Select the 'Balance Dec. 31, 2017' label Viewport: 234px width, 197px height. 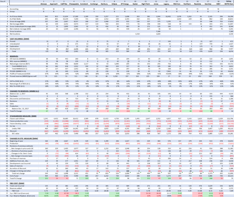coord(20,109)
